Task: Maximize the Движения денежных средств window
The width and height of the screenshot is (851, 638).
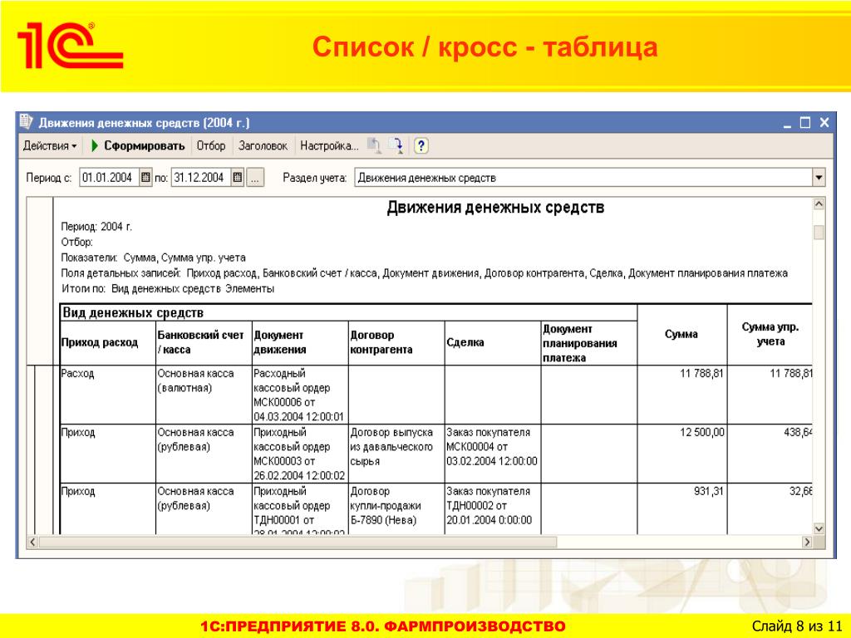Action: (805, 123)
